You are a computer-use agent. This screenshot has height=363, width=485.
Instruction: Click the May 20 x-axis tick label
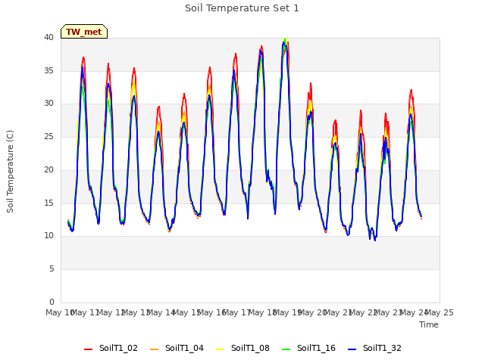tap(312, 312)
